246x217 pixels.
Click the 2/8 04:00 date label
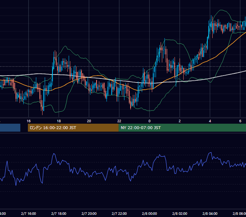tap(210, 213)
